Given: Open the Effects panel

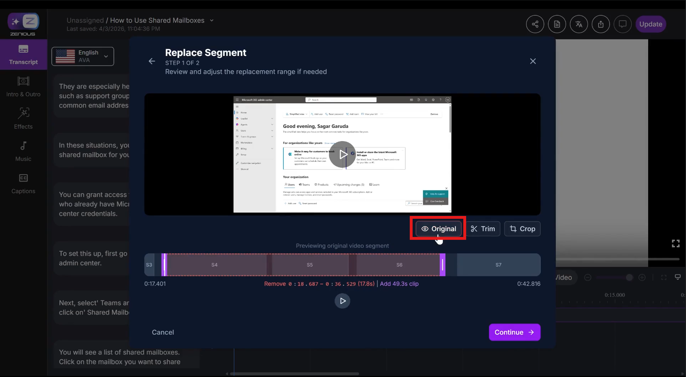Looking at the screenshot, I should tap(23, 119).
